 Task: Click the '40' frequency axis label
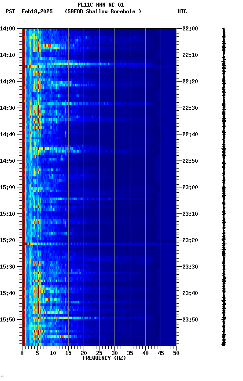click(146, 353)
